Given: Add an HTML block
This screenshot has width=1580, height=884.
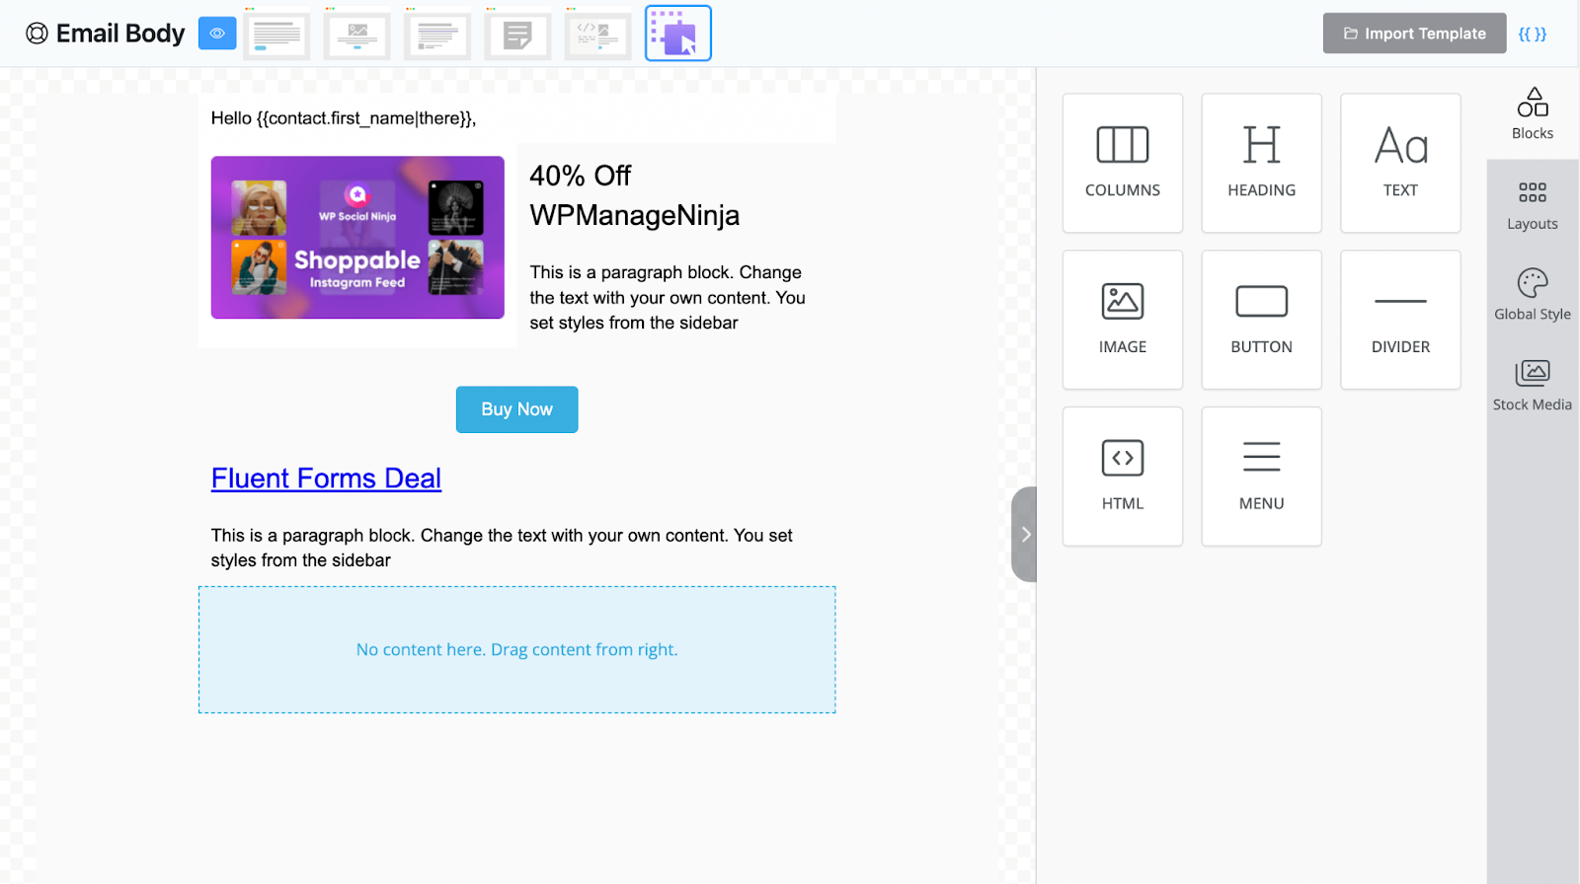Looking at the screenshot, I should click(x=1123, y=477).
